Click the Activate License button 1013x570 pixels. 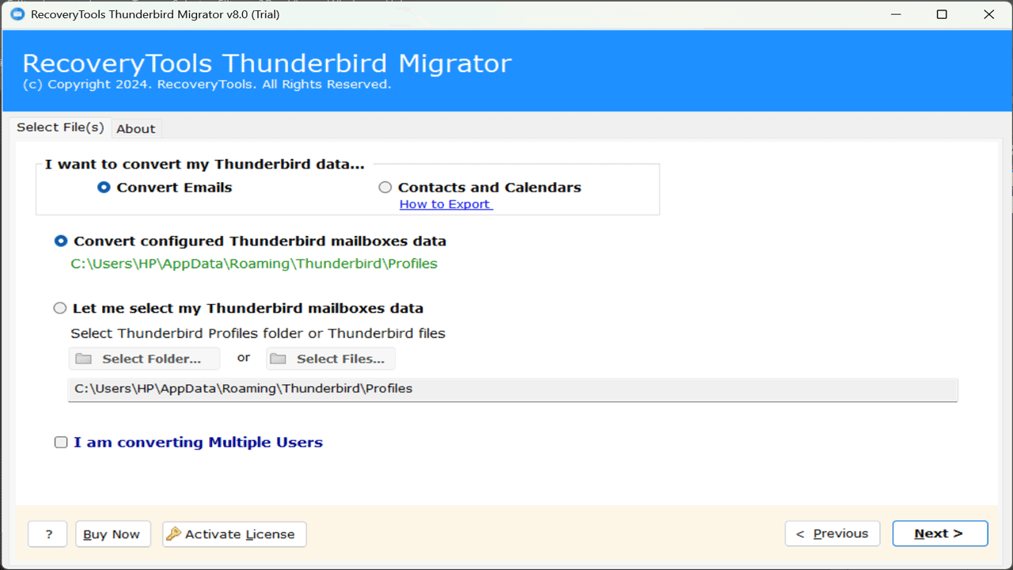[234, 534]
